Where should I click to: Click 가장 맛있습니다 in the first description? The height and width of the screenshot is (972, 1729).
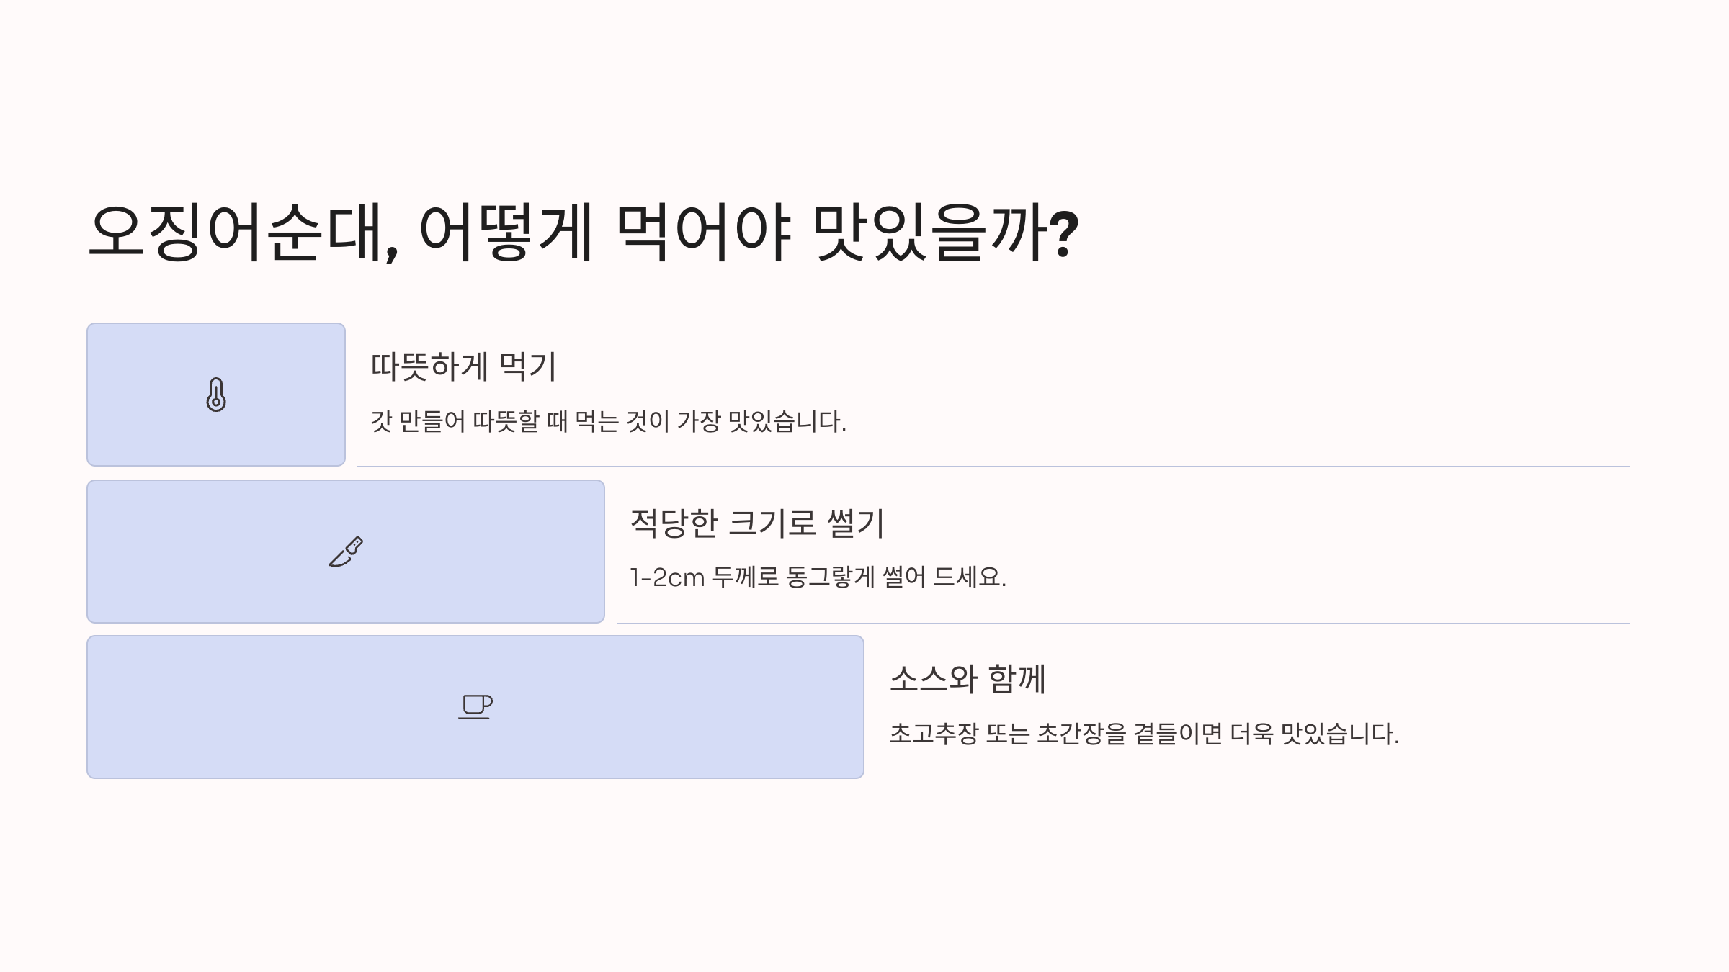762,421
